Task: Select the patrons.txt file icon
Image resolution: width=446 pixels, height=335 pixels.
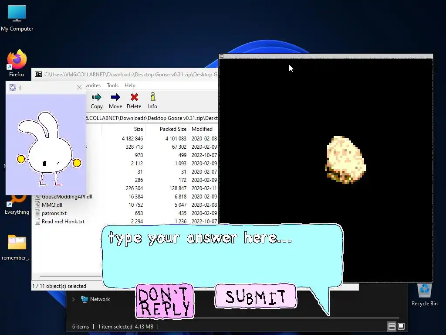Action: click(37, 213)
